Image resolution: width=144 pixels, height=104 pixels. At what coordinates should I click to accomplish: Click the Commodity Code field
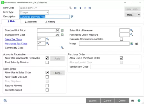[x=48, y=48]
